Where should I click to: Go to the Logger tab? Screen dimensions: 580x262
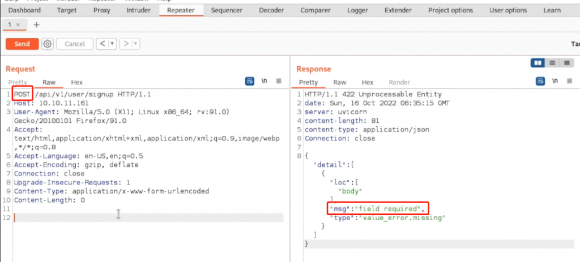click(x=357, y=10)
